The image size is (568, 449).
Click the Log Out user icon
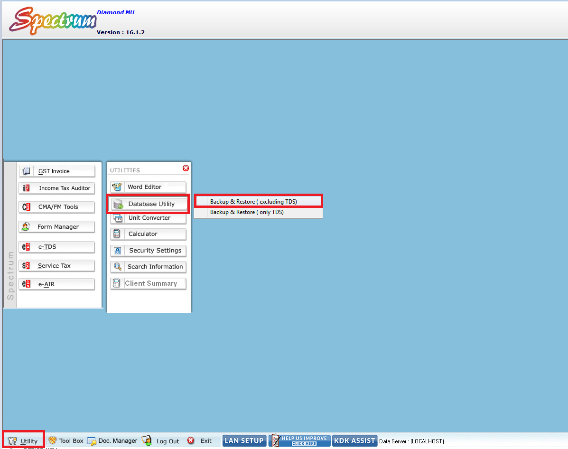click(147, 440)
